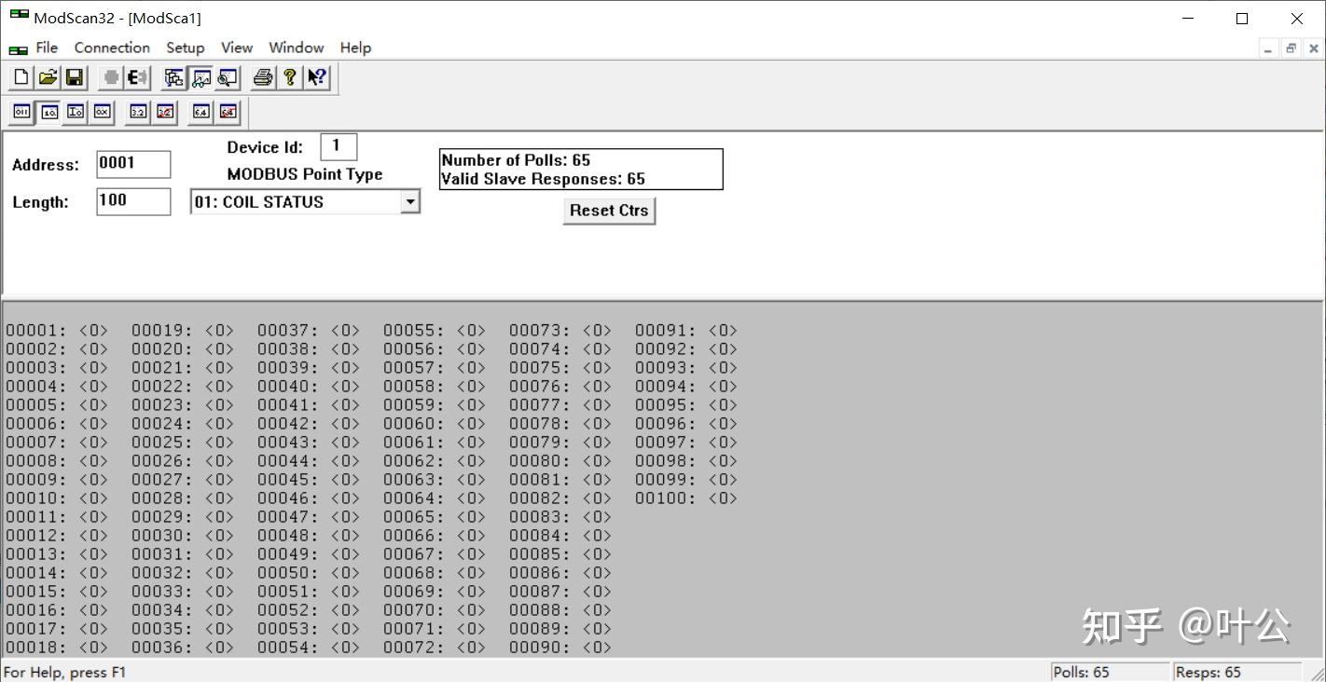Screen dimensions: 1326x682
Task: Click the Show Traffic magnifier icon
Action: coord(228,78)
